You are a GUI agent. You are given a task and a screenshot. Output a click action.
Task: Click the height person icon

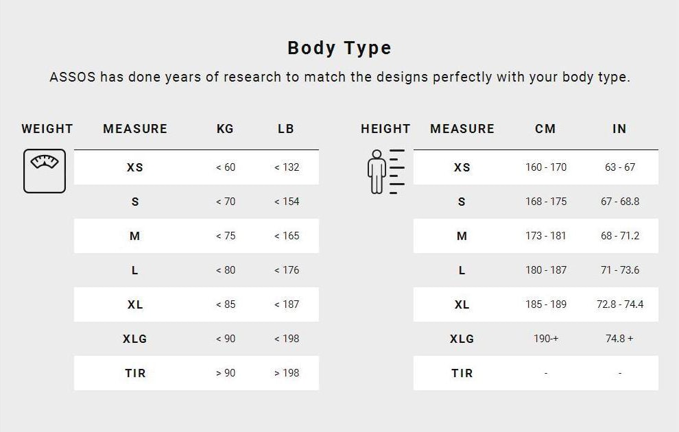tap(385, 171)
